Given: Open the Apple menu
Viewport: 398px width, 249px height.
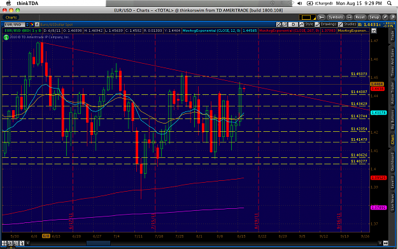Looking at the screenshot, I should pyautogui.click(x=8, y=3).
